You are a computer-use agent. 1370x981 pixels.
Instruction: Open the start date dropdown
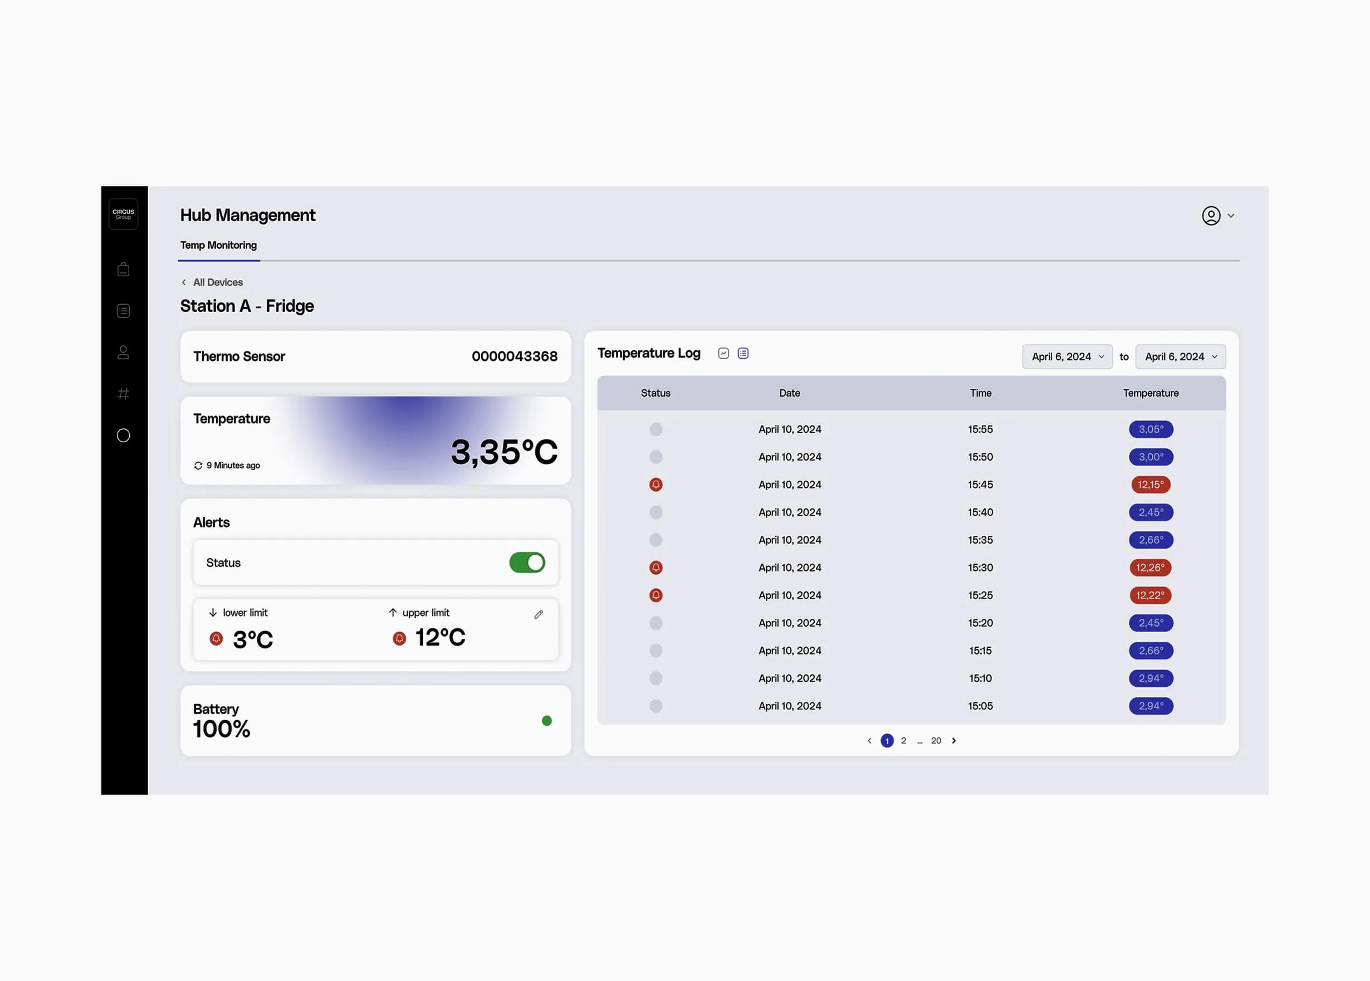coord(1067,357)
